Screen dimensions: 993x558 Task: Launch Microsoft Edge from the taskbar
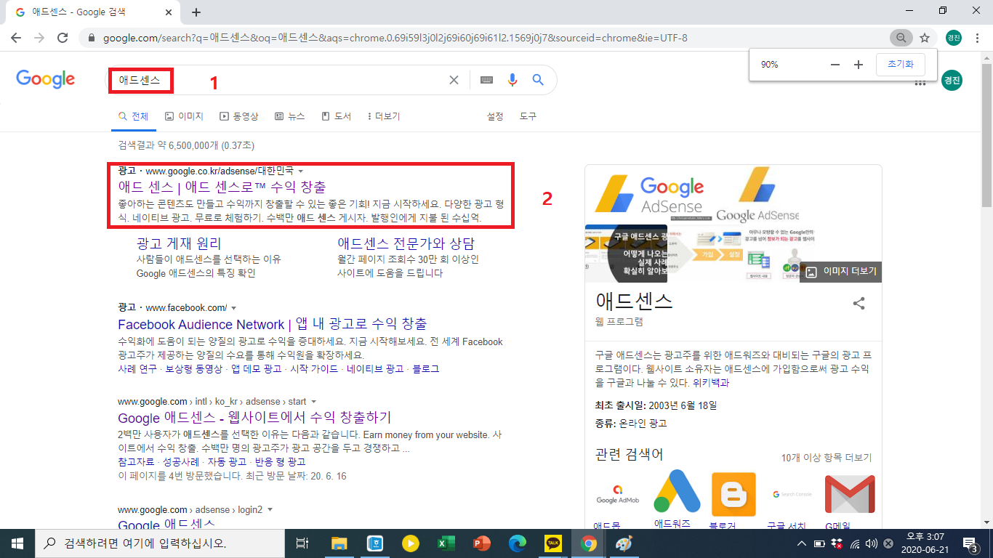pyautogui.click(x=517, y=543)
